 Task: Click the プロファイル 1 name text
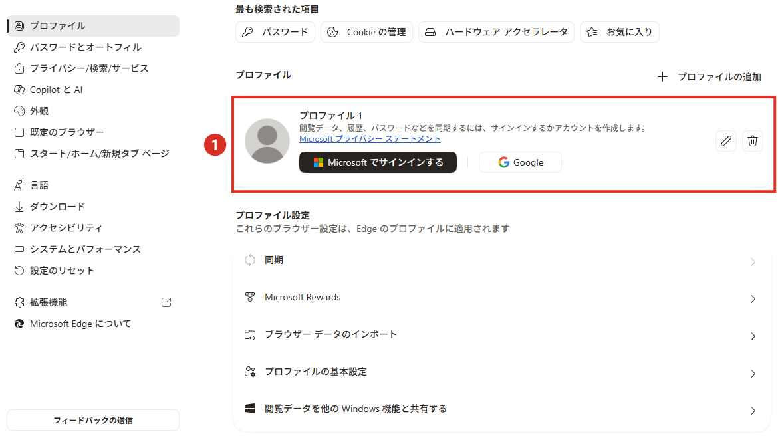coord(331,116)
